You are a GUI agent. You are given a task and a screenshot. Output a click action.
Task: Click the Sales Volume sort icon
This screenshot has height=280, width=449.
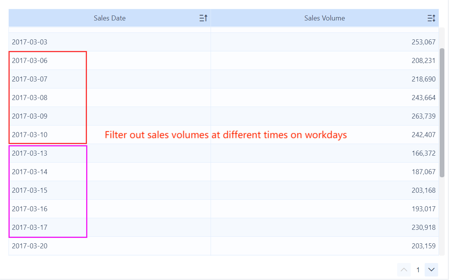pos(431,18)
